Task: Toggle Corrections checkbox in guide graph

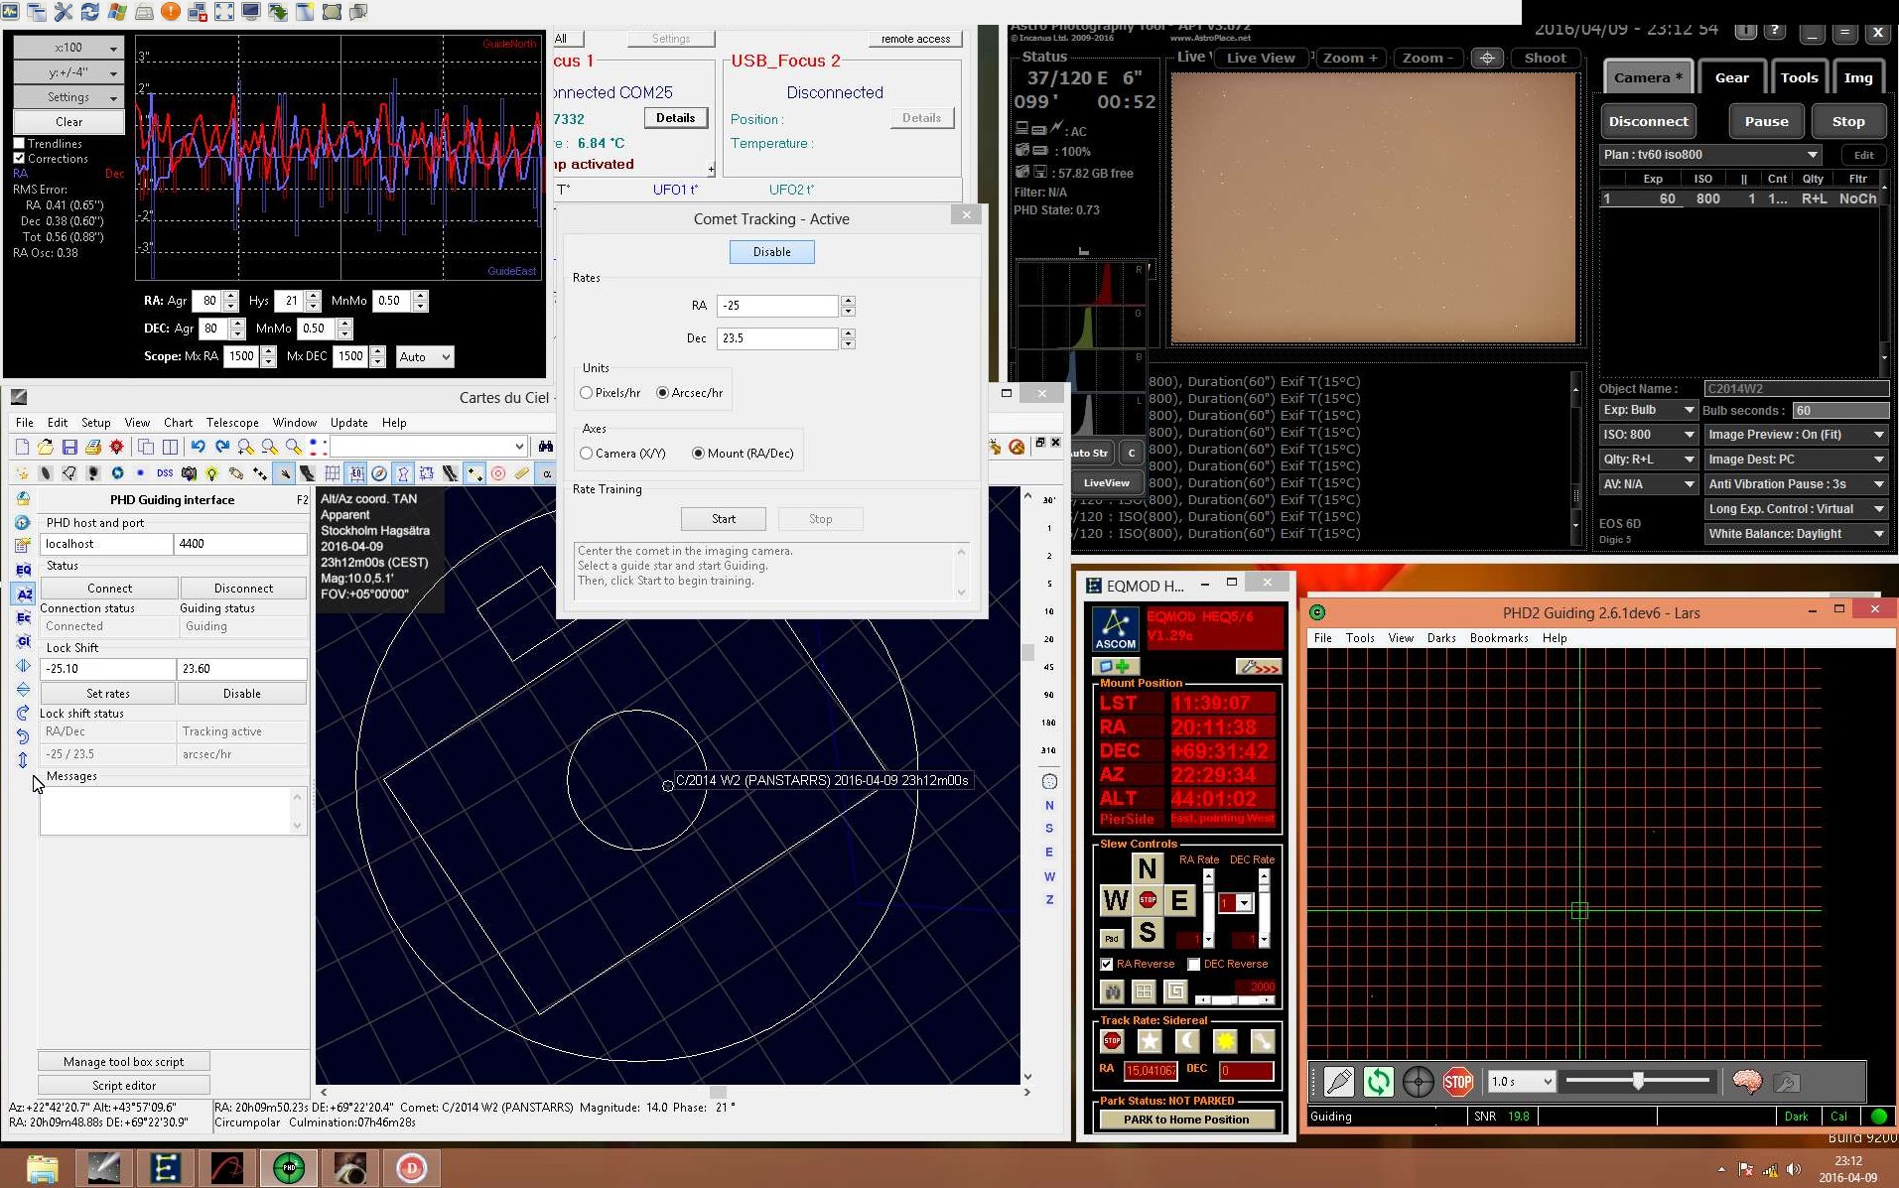Action: [19, 158]
